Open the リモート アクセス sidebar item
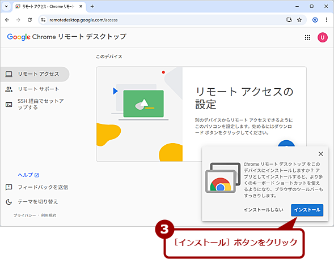This screenshot has height=259, width=334. pyautogui.click(x=35, y=74)
